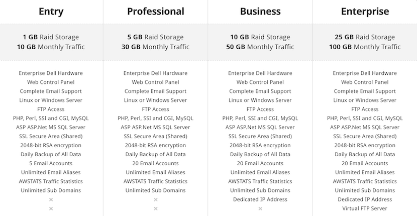Click the X mark in Business column
Image resolution: width=417 pixels, height=216 pixels.
tap(260, 208)
